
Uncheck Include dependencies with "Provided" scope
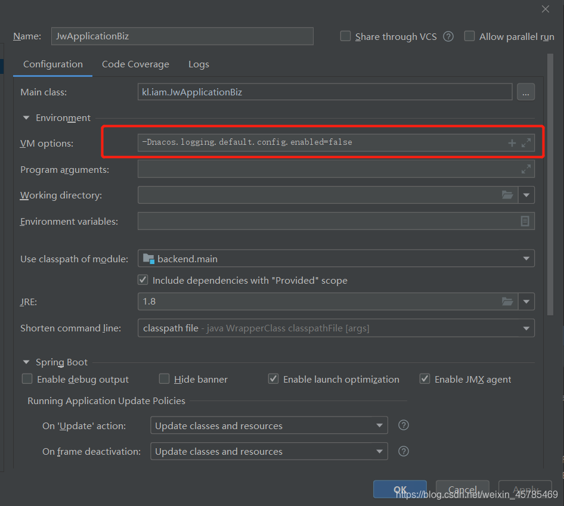pyautogui.click(x=143, y=280)
